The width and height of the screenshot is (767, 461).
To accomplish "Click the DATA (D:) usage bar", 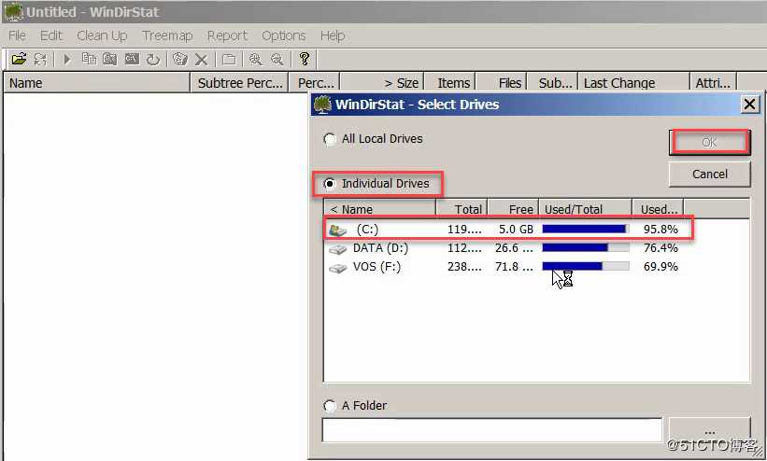I will click(x=586, y=248).
